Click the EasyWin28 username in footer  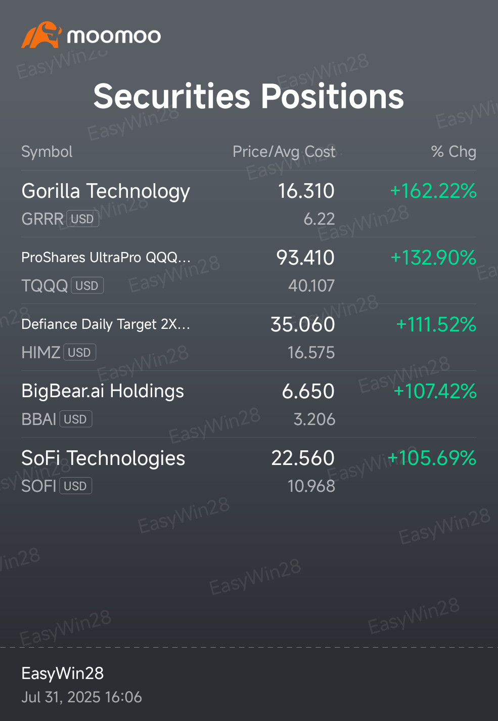[x=63, y=673]
